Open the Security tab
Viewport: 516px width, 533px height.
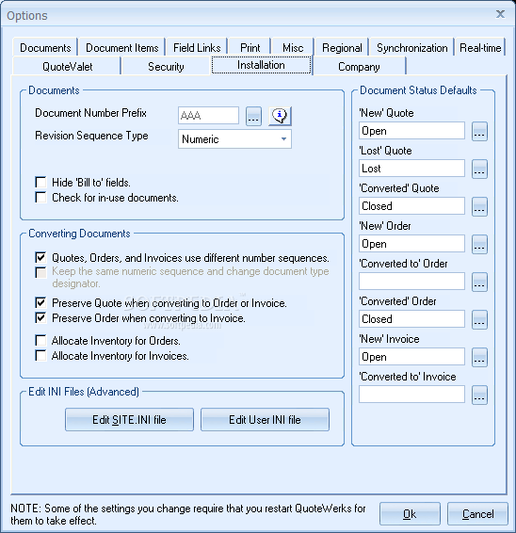click(x=166, y=66)
